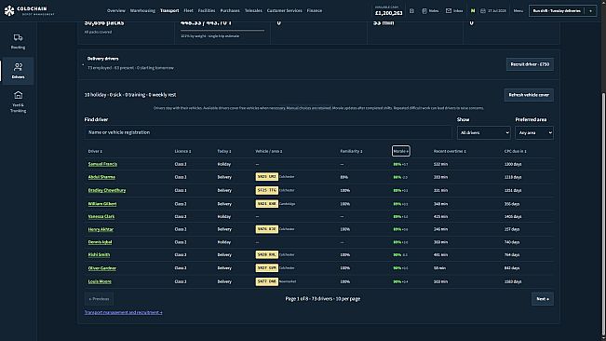Open the Telesales tab
Viewport: 606px width, 341px height.
(x=253, y=11)
